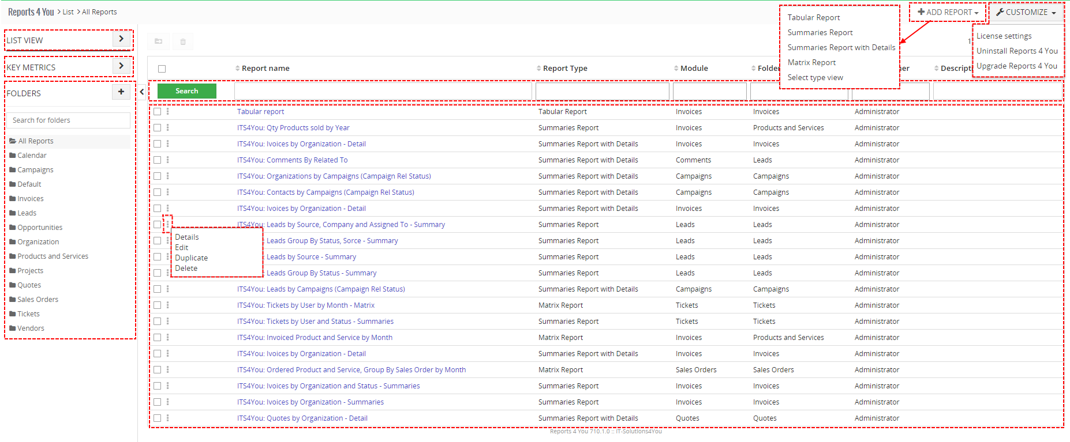
Task: Open row actions dots for Tabular report
Action: pyautogui.click(x=168, y=112)
